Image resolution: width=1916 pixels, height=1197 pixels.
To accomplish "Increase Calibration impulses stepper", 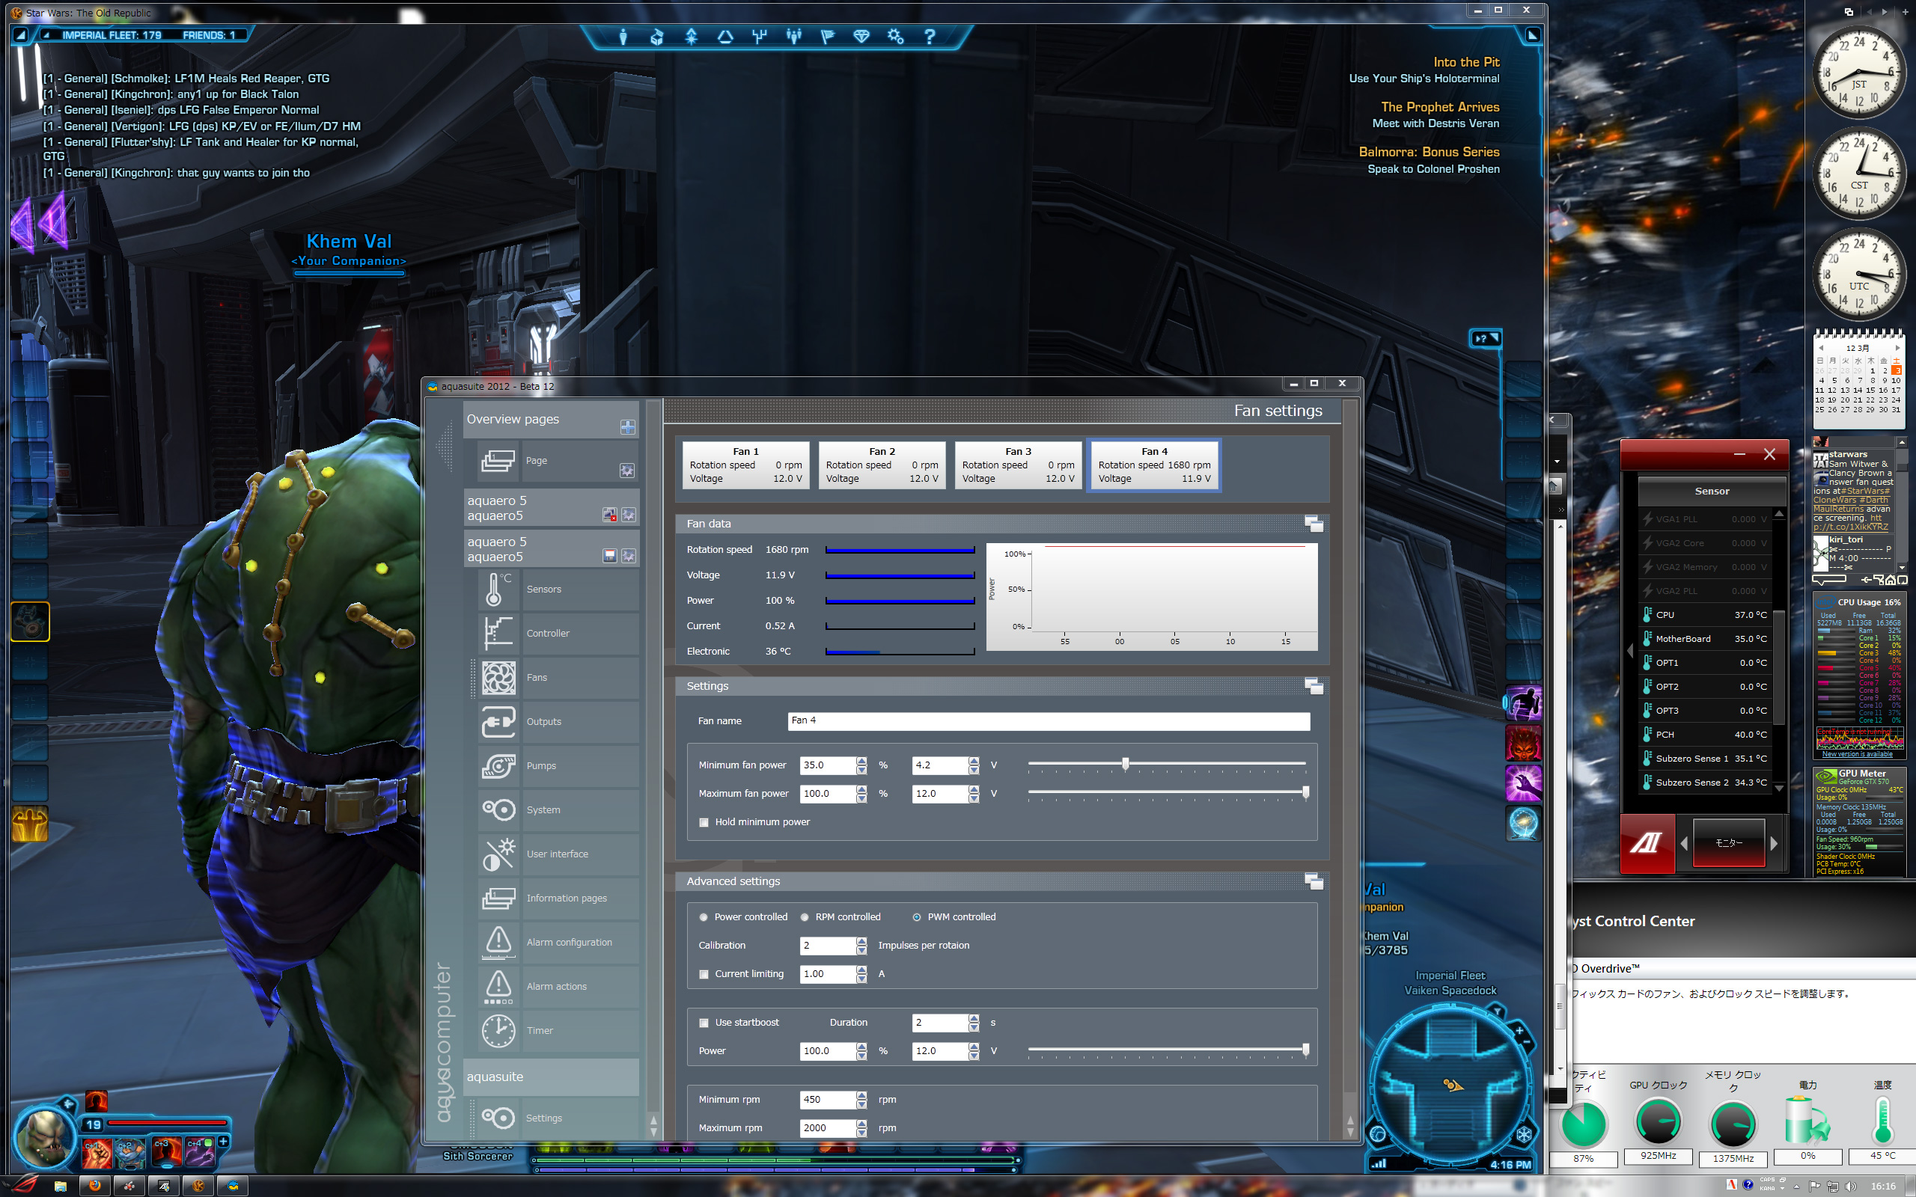I will pos(861,941).
